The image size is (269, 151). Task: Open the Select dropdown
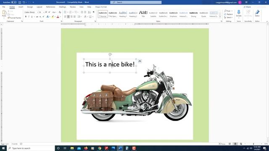click(228, 18)
